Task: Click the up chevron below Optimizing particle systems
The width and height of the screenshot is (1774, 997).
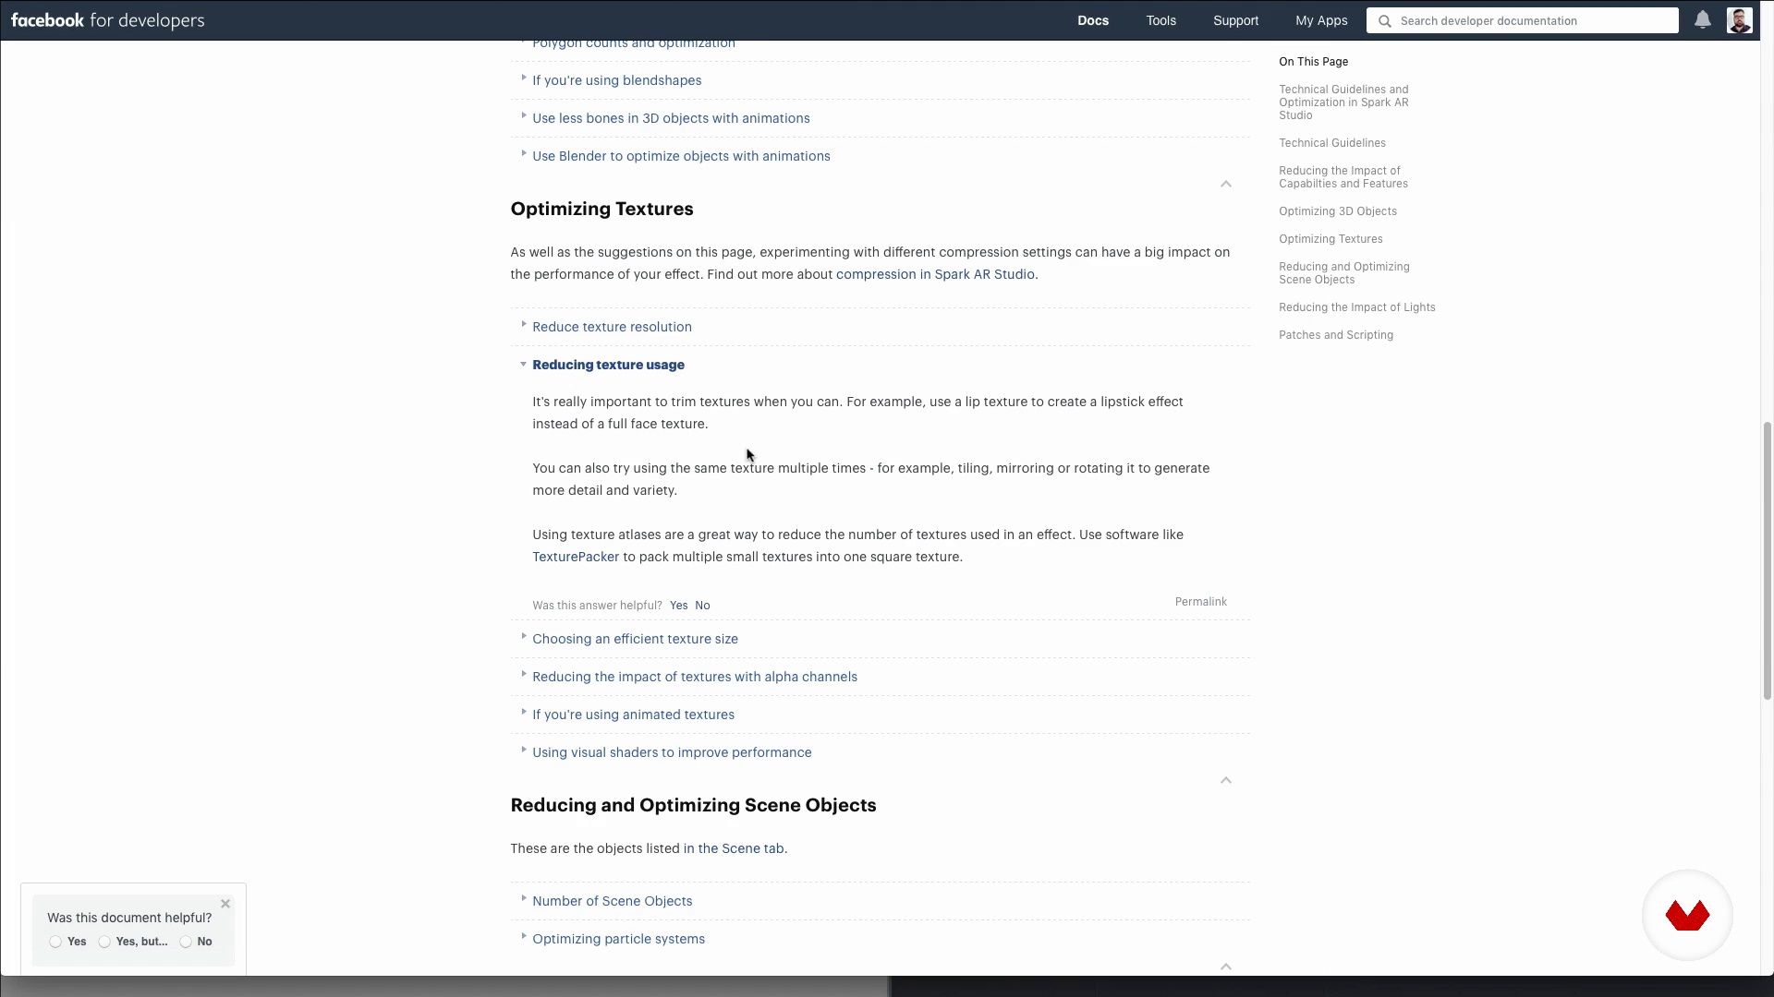Action: click(1226, 967)
